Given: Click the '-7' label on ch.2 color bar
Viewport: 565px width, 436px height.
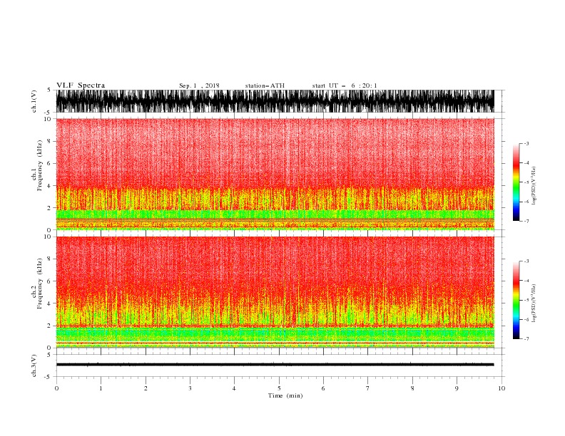Looking at the screenshot, I should click(x=526, y=339).
